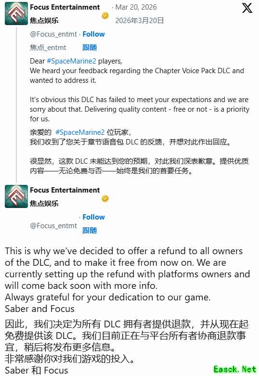Click the first tweet's gold verified badge
The width and height of the screenshot is (259, 376).
coord(105,16)
